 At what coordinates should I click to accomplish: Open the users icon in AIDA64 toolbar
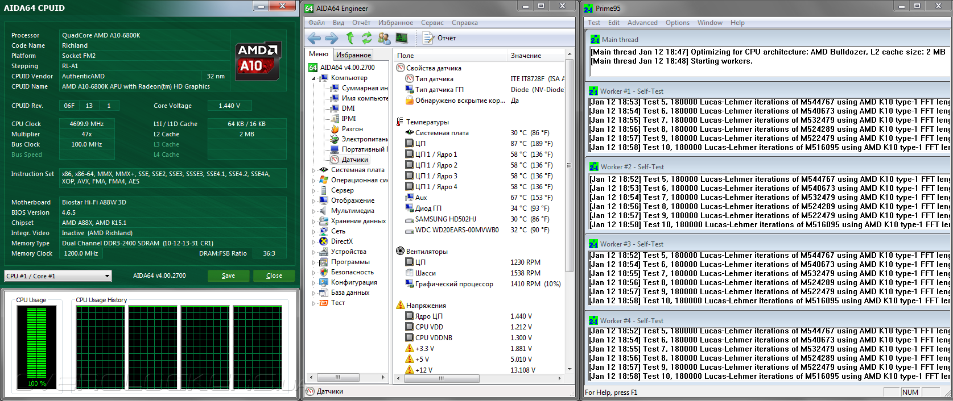(x=384, y=38)
